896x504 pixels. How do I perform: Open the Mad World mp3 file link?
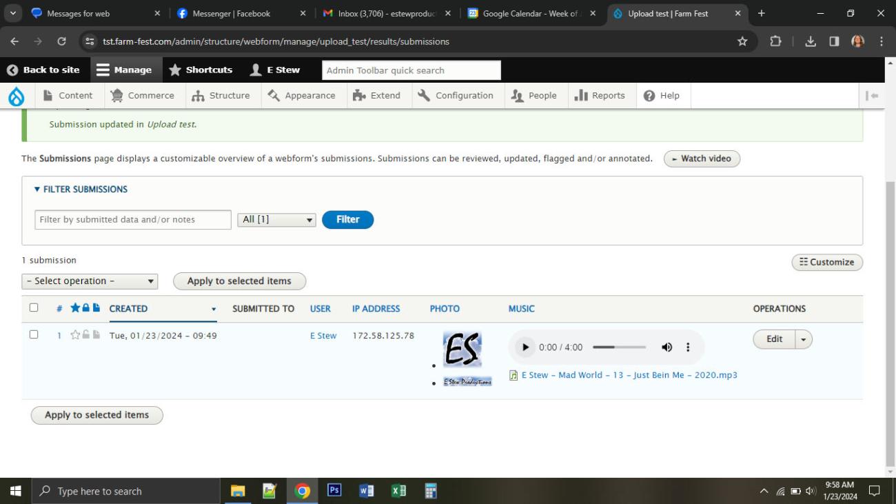(x=629, y=376)
